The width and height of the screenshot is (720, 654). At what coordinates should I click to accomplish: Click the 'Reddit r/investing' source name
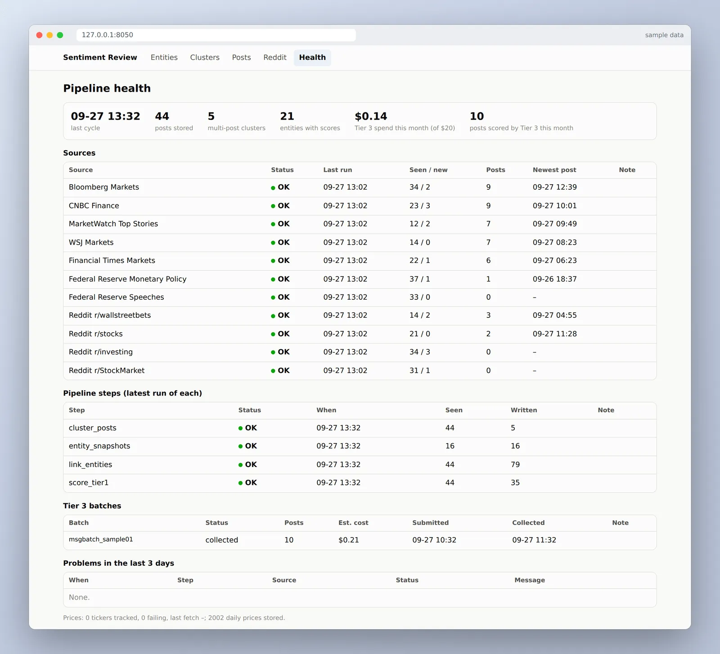(101, 352)
